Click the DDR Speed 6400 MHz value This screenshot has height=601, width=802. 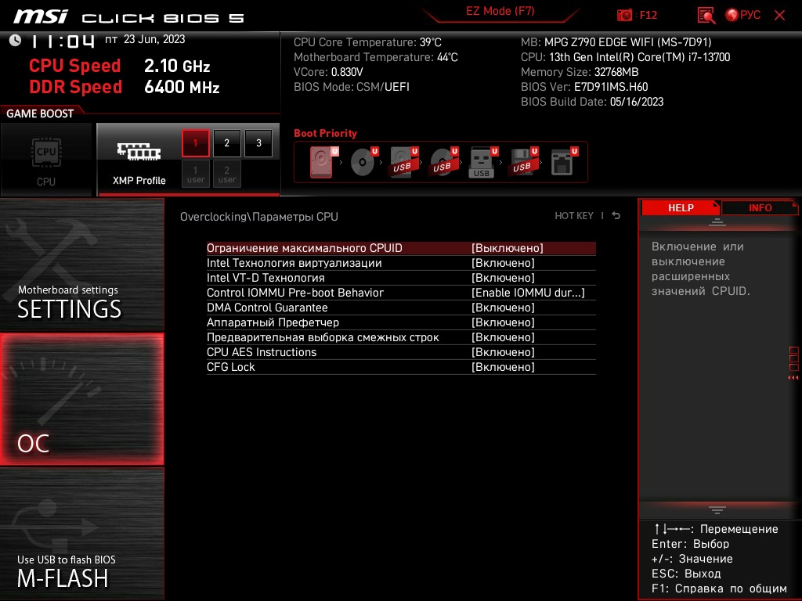[x=182, y=87]
